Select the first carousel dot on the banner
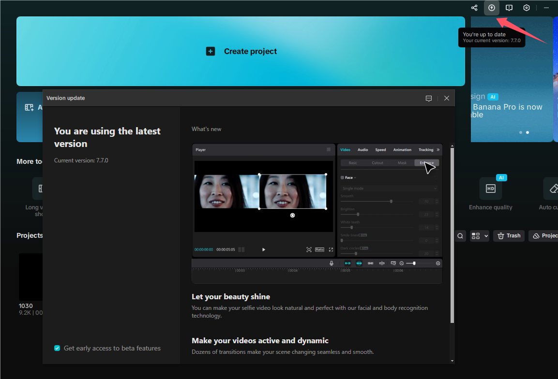This screenshot has height=379, width=558. (520, 132)
